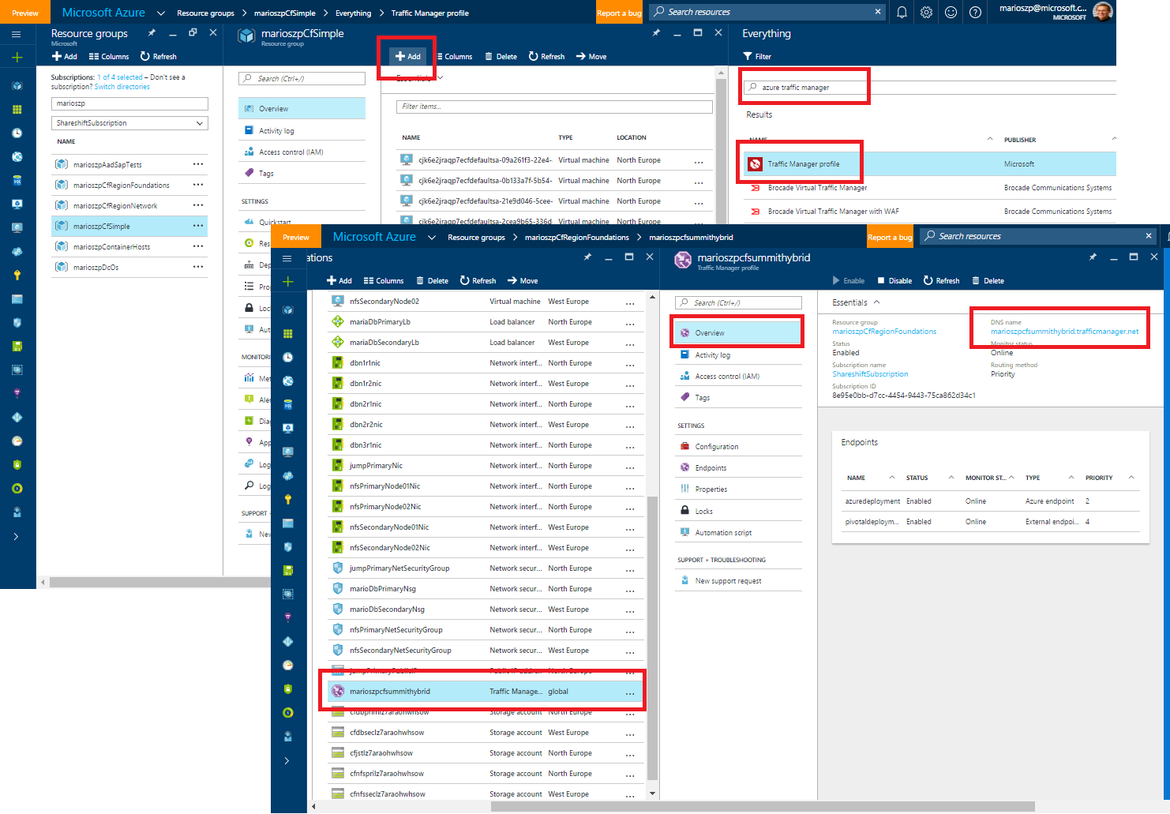Click Add in marioszpCfSimple toolbar
This screenshot has height=814, width=1170.
(x=408, y=56)
